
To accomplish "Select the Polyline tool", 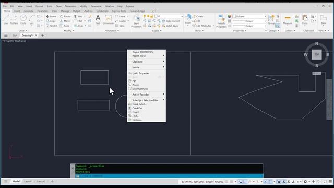I will (14, 20).
